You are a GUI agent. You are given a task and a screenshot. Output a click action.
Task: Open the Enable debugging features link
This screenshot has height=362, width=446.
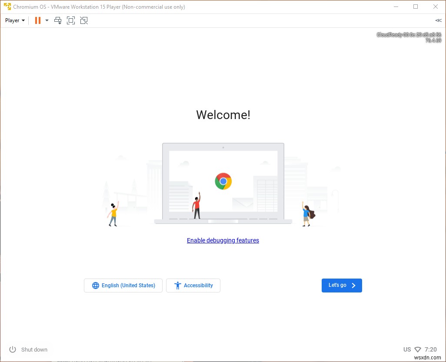(223, 240)
